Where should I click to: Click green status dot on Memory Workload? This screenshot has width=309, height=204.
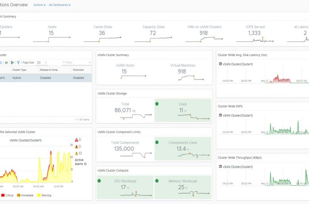pos(157,181)
